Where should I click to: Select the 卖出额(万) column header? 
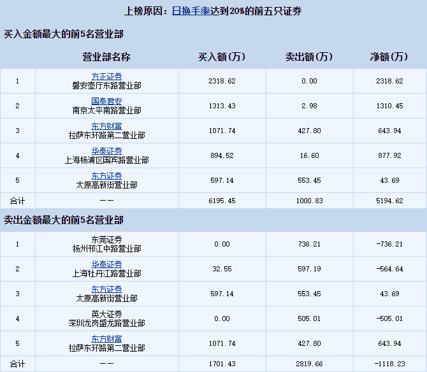309,57
